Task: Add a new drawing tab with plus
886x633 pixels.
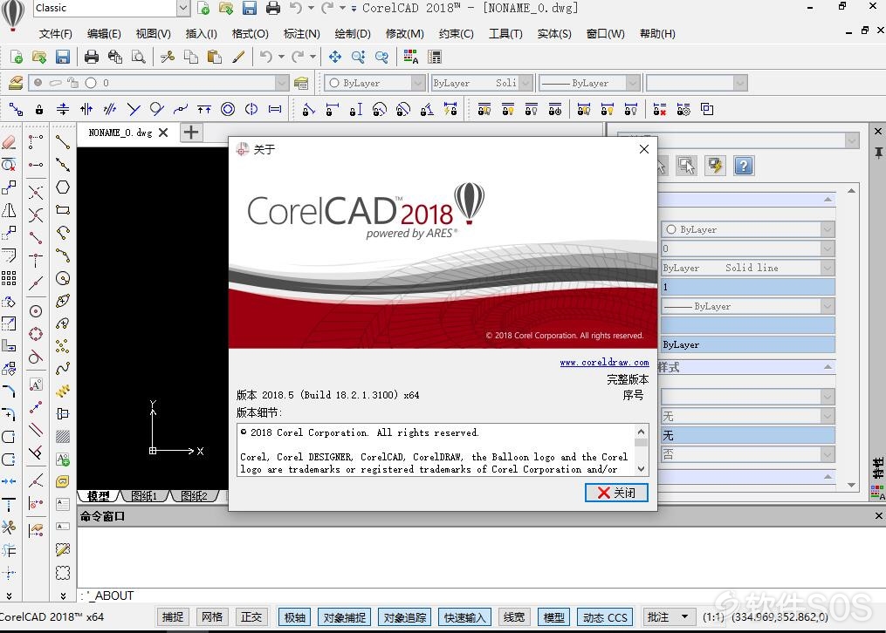Action: click(191, 133)
